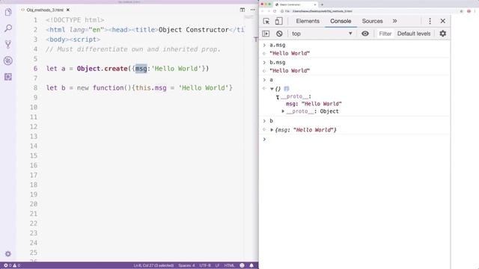Open the Source Control view

(8, 45)
